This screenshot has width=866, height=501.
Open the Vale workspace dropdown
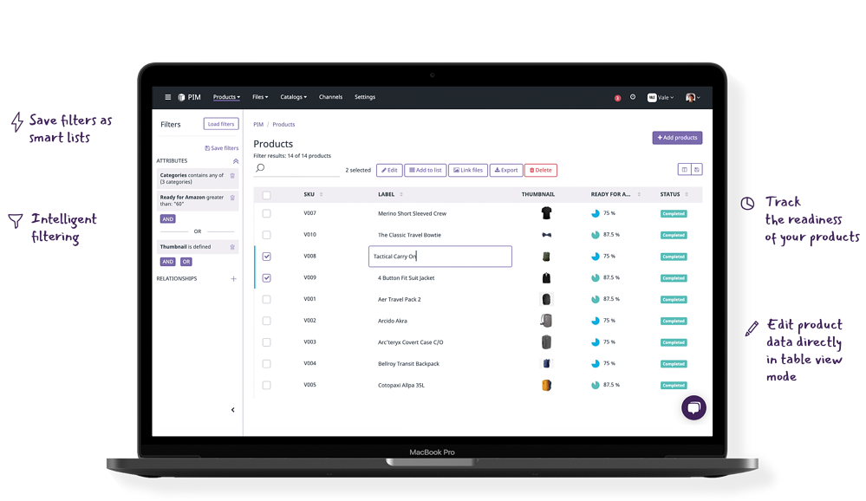(661, 98)
